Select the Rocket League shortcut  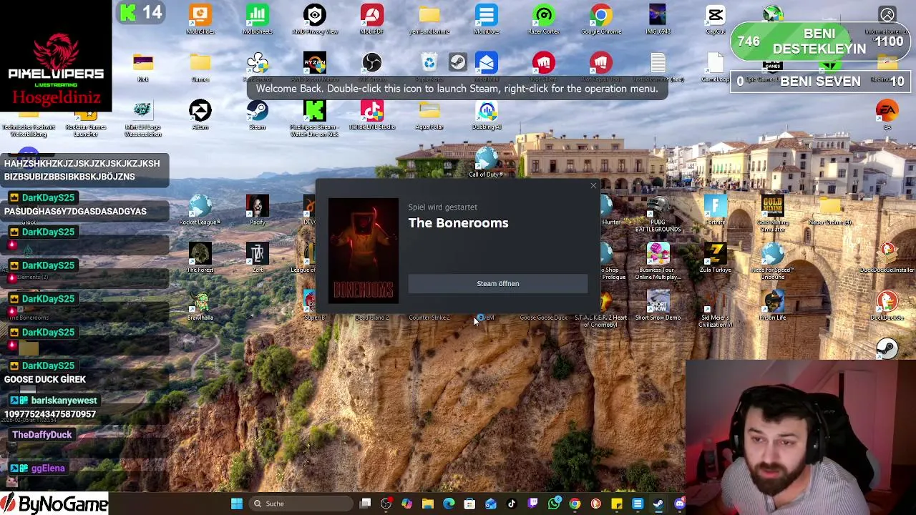point(200,210)
